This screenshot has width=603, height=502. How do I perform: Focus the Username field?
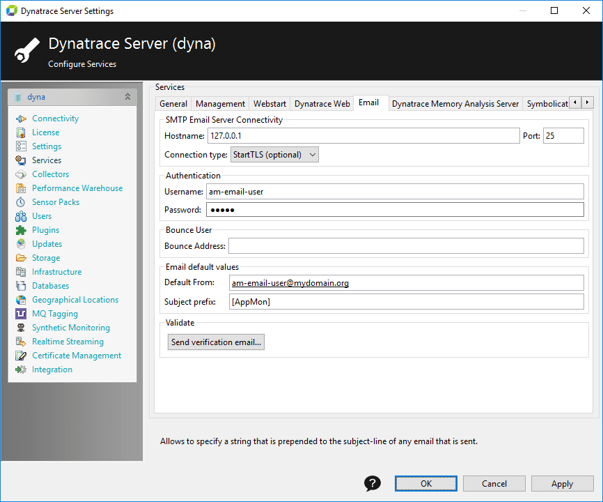coord(395,192)
